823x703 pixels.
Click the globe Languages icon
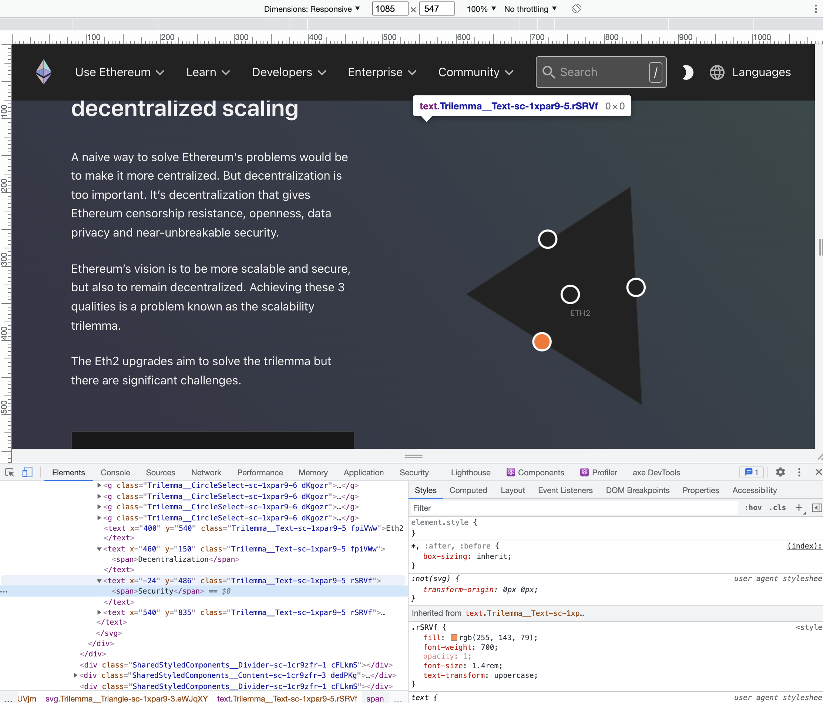coord(717,72)
